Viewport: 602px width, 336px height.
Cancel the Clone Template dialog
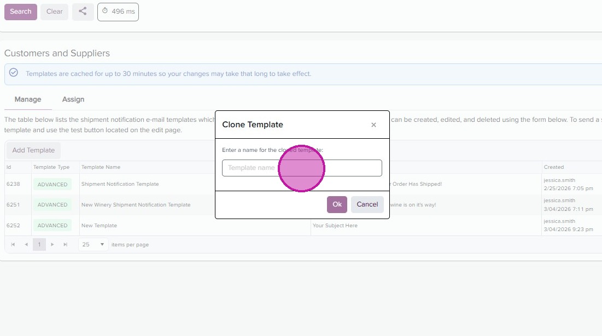point(367,204)
